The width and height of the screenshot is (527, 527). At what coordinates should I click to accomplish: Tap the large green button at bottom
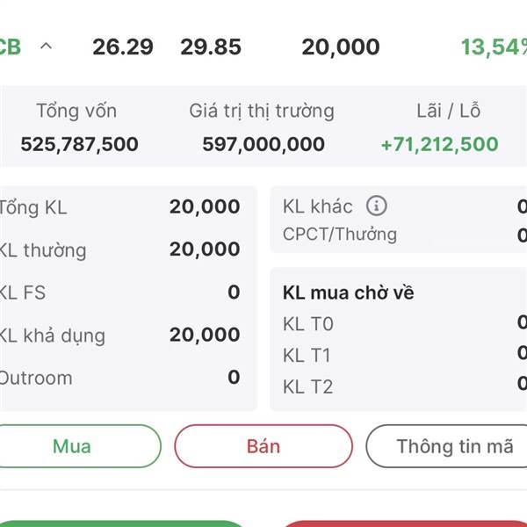122,523
